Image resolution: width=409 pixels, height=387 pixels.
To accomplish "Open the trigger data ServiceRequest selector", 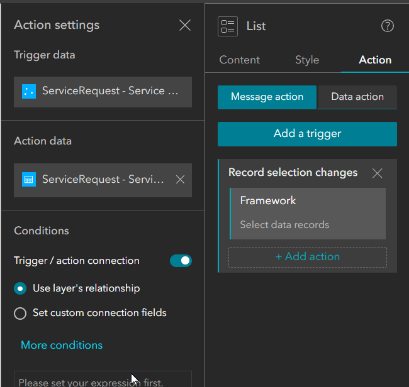I will click(x=111, y=91).
